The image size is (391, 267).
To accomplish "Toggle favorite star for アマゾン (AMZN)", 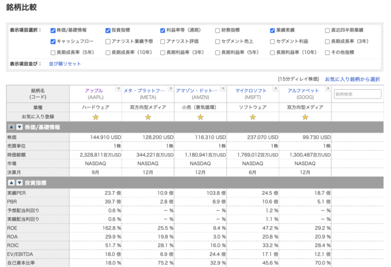I will [201, 117].
